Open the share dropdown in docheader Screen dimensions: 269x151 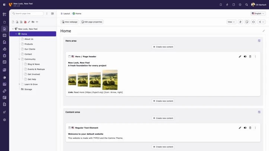(x=262, y=22)
